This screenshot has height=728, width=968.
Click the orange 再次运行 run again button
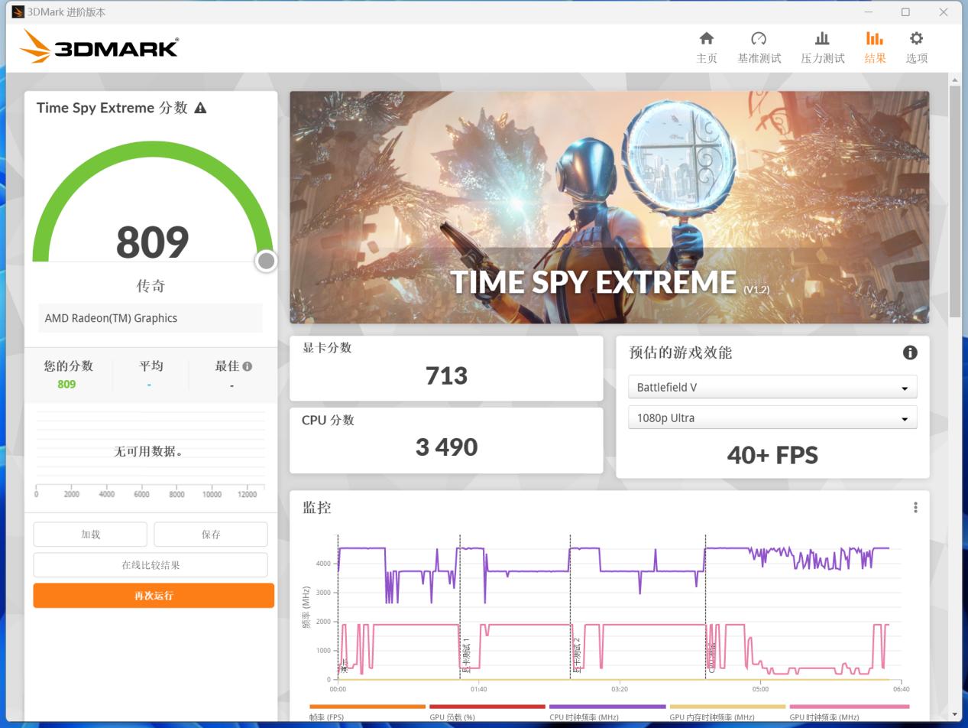pyautogui.click(x=154, y=596)
